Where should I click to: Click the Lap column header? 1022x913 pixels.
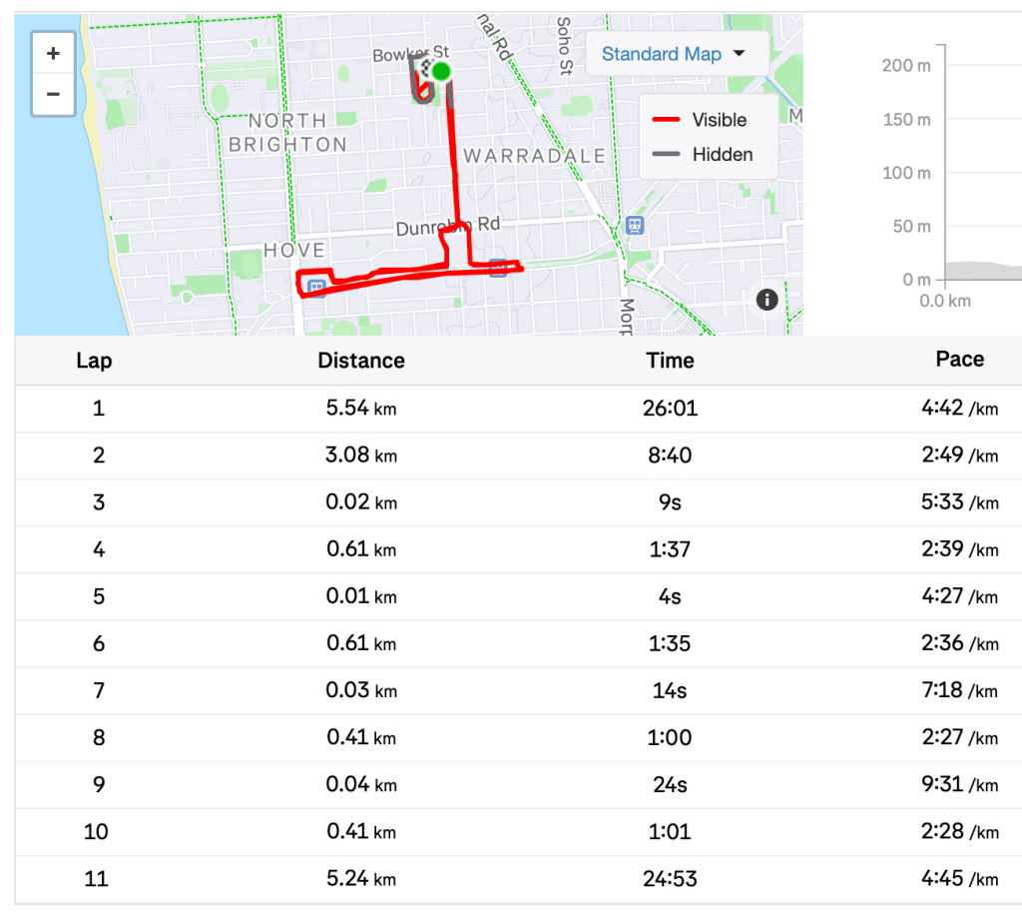(x=94, y=361)
